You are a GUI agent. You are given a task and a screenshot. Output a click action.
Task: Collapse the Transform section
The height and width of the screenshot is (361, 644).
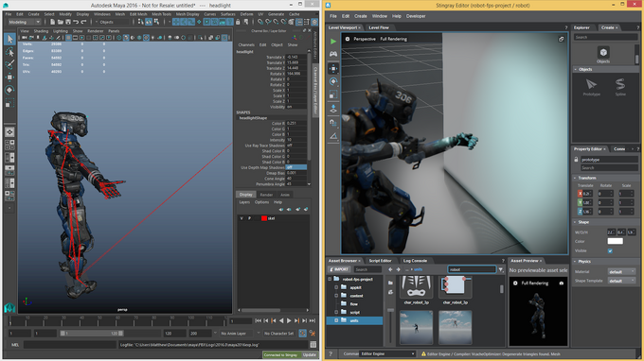tap(576, 179)
